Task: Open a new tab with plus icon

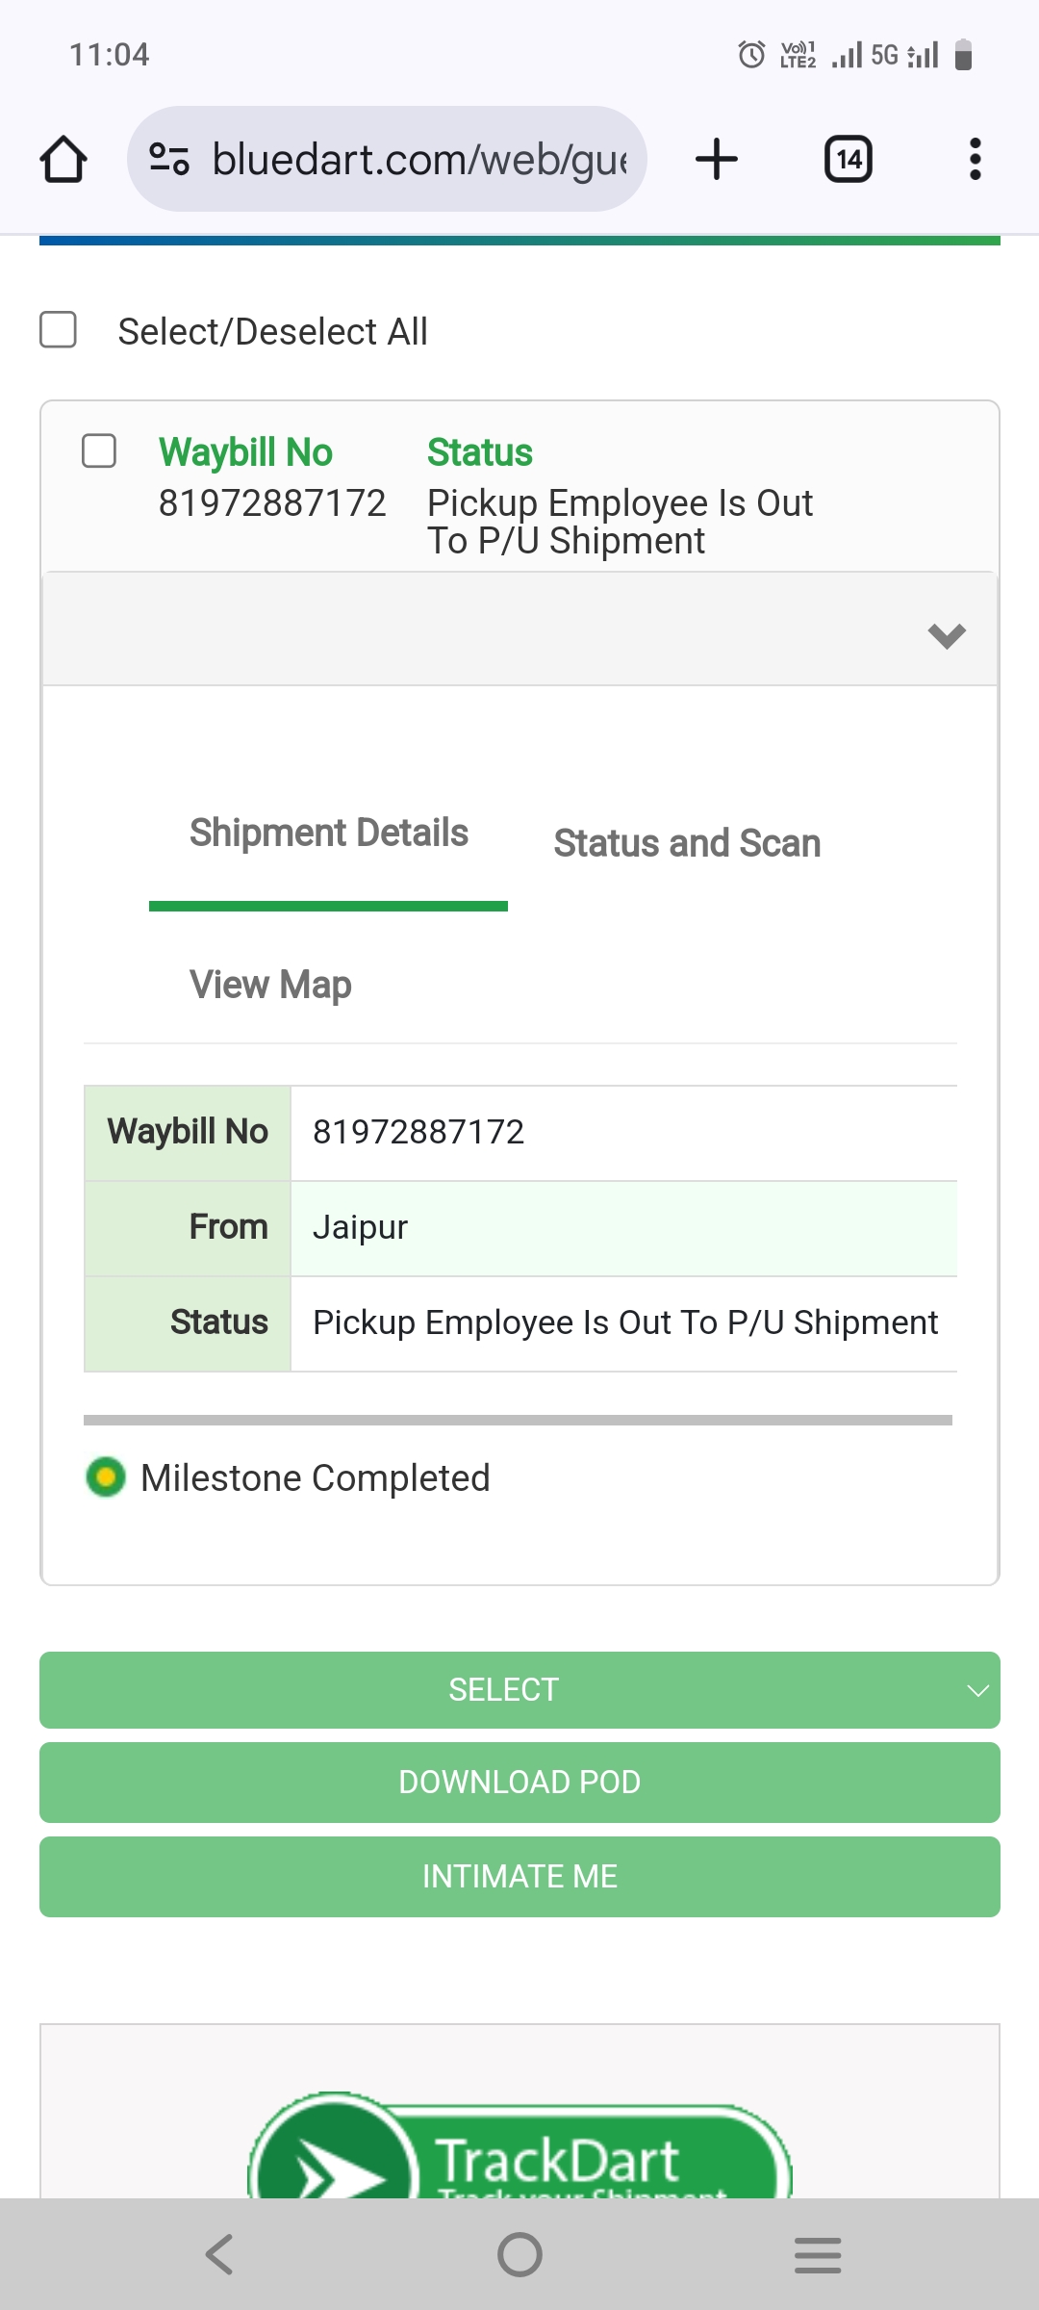Action: click(x=717, y=159)
